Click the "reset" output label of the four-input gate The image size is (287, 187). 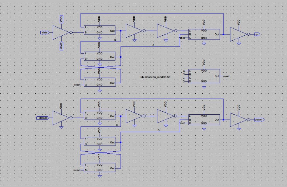coord(226,76)
